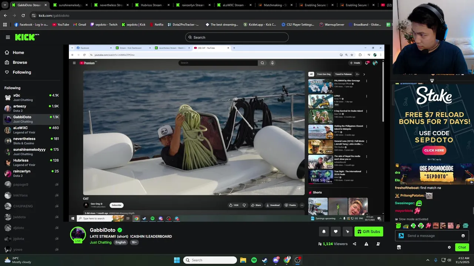Open the Chrome apps grid shortcut
474x266 pixels.
[x=5, y=25]
